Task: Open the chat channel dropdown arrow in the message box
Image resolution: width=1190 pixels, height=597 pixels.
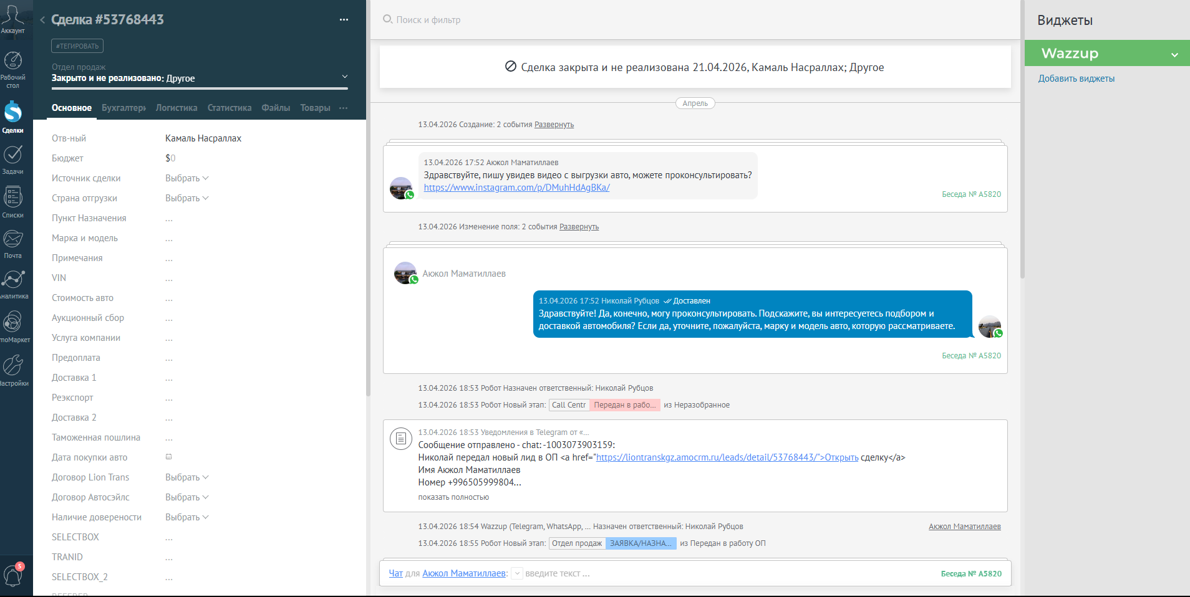Action: click(x=517, y=573)
